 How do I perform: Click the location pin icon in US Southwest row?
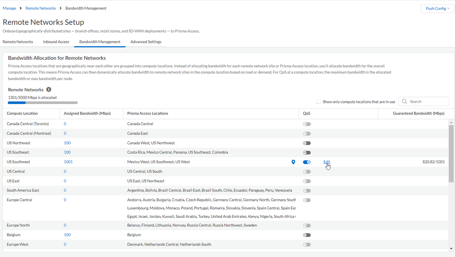click(x=293, y=162)
